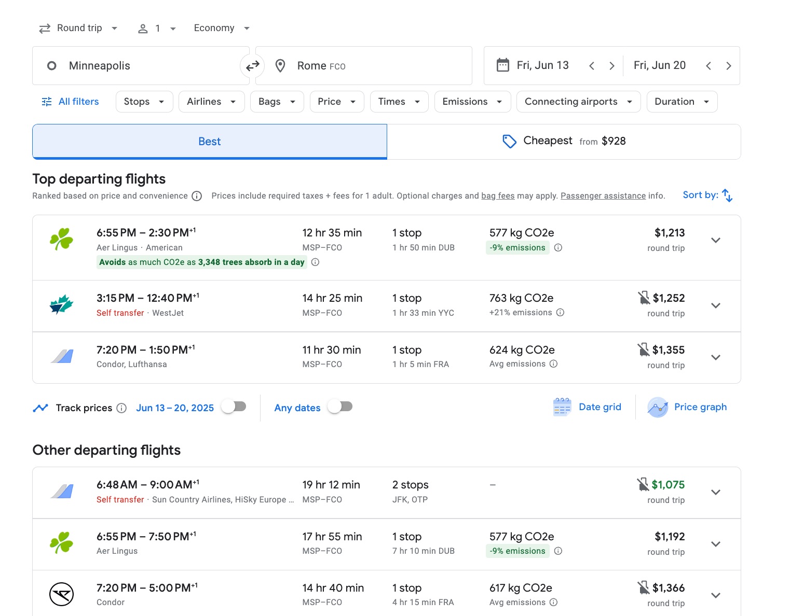Click the swap origin and destination arrows icon

coord(252,65)
